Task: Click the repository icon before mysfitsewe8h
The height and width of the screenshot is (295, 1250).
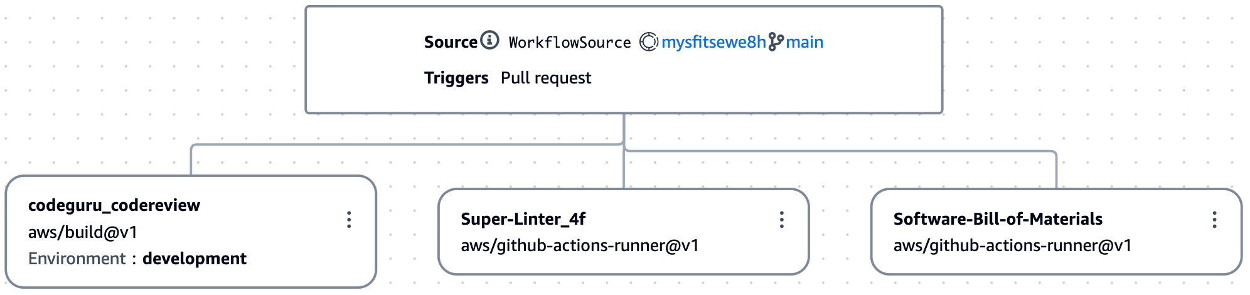Action: (x=648, y=42)
